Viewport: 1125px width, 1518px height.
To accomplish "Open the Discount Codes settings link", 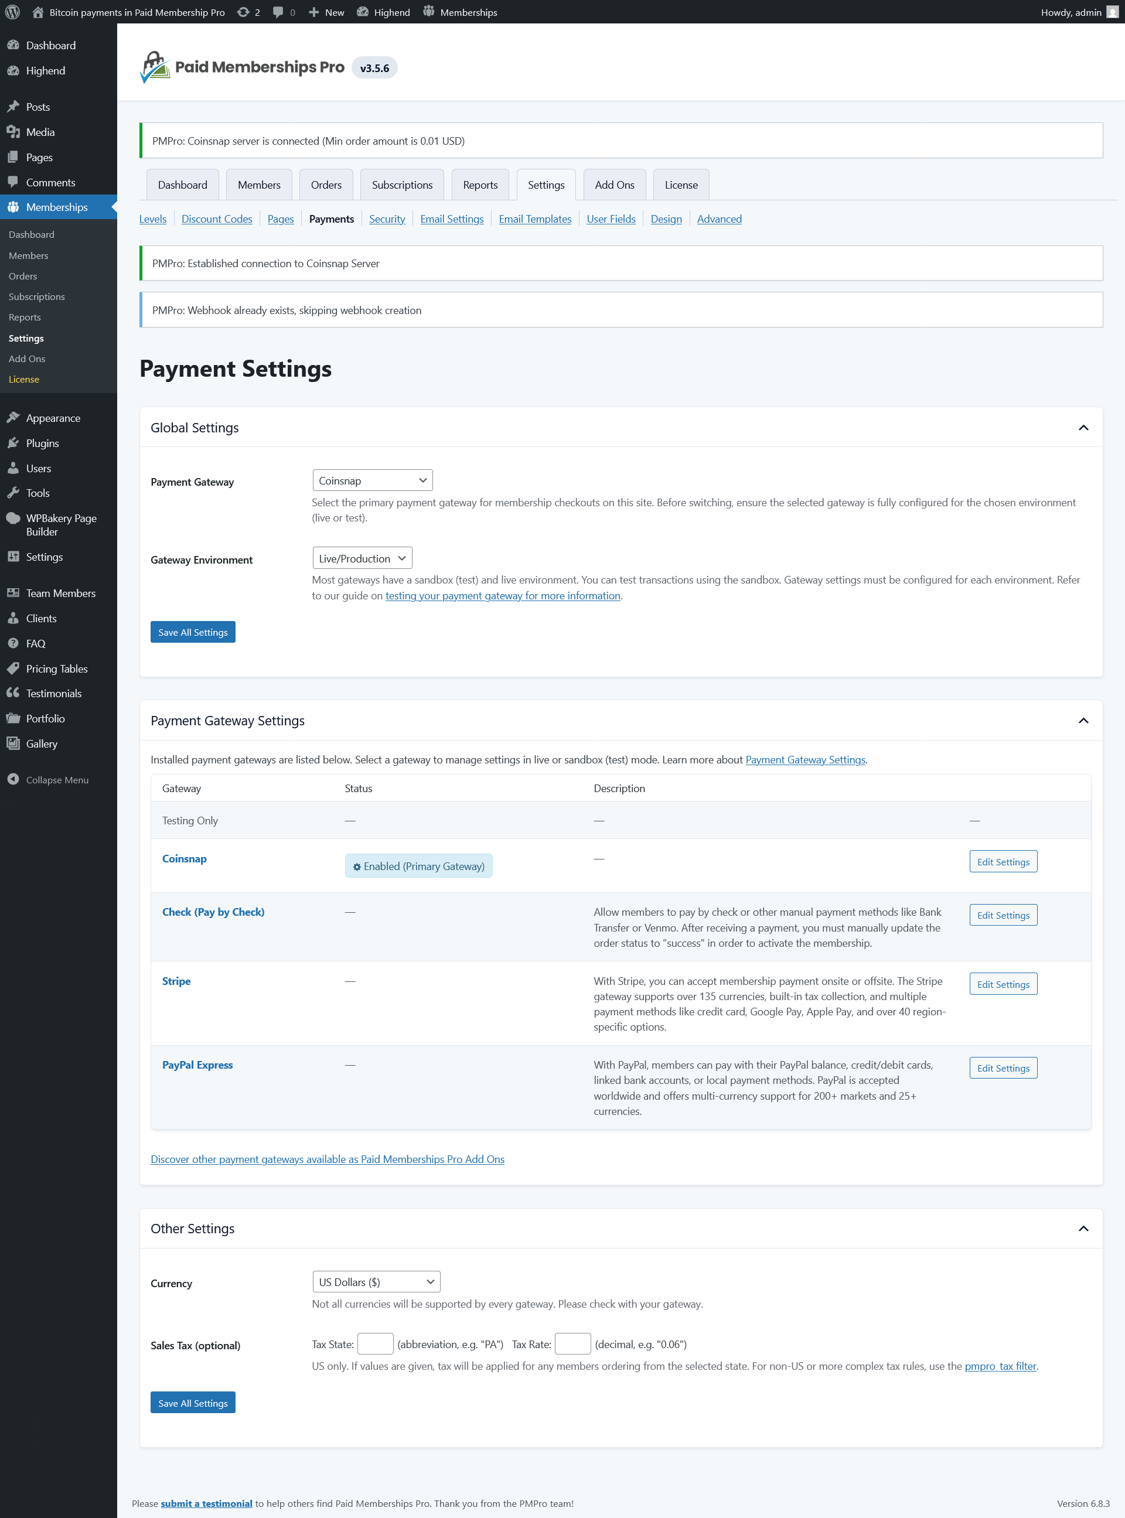I will (x=217, y=219).
